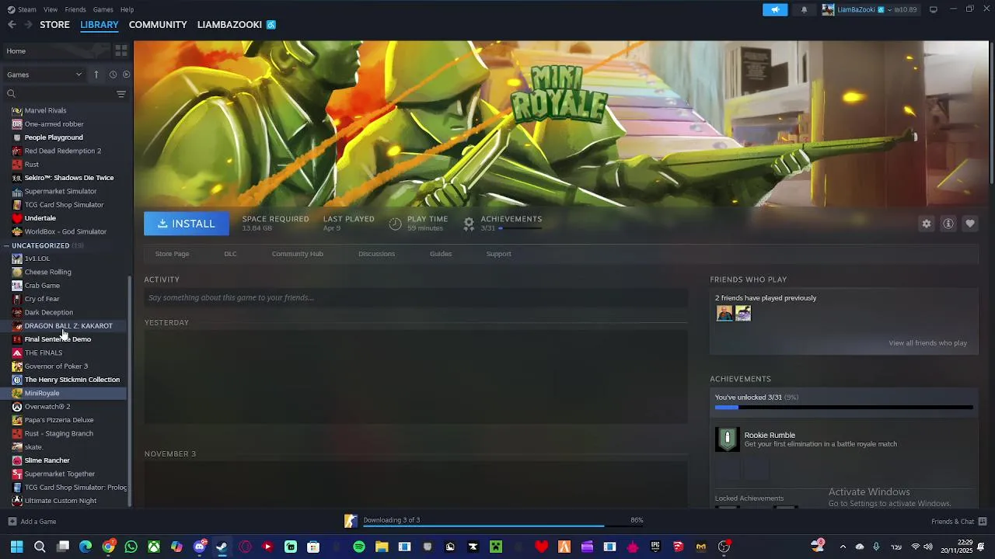Open the Games menu
The height and width of the screenshot is (559, 995).
[103, 9]
